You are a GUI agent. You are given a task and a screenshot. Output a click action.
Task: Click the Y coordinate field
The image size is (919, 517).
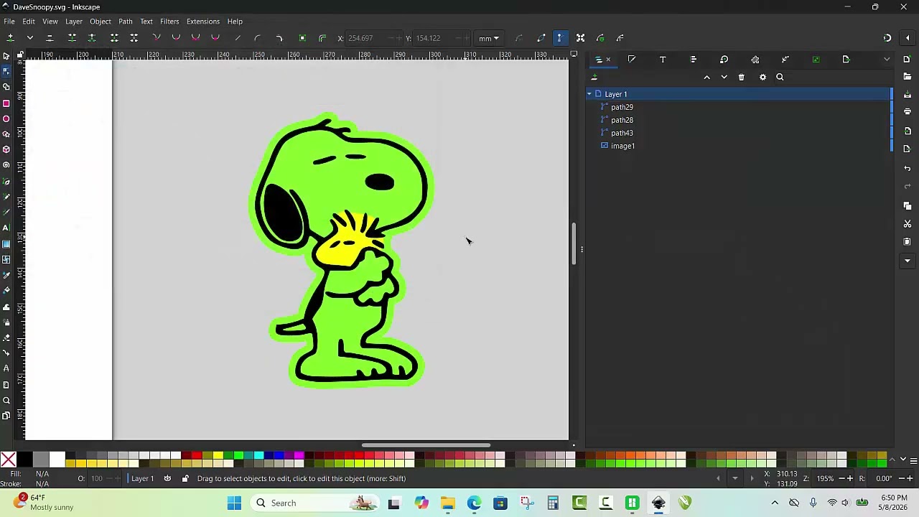click(439, 38)
